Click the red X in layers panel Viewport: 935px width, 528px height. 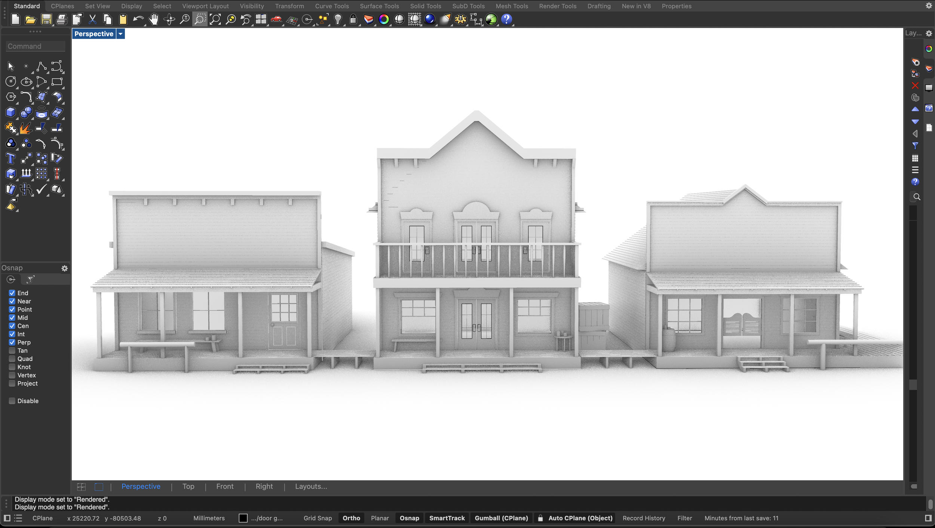pyautogui.click(x=915, y=86)
